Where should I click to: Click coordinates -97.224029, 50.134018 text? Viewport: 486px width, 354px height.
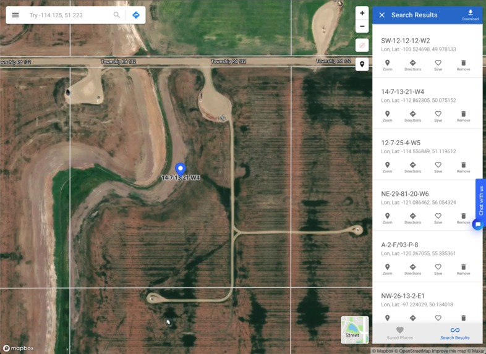[x=427, y=305]
